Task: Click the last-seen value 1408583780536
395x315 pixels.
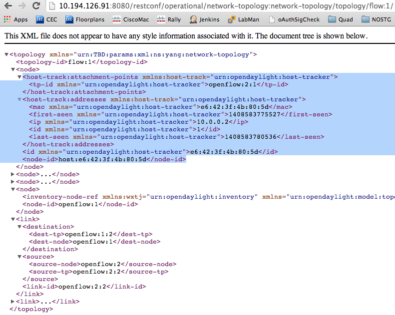Action: click(x=250, y=137)
